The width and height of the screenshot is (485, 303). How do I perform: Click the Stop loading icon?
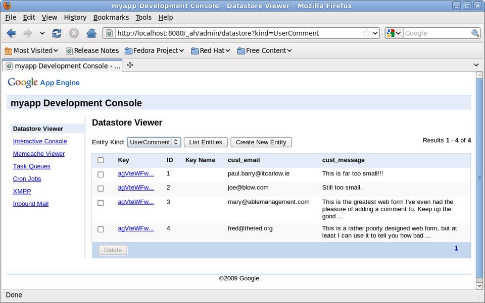click(x=74, y=33)
